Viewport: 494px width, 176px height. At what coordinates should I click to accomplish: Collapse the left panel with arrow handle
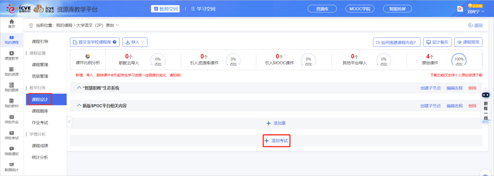69,121
